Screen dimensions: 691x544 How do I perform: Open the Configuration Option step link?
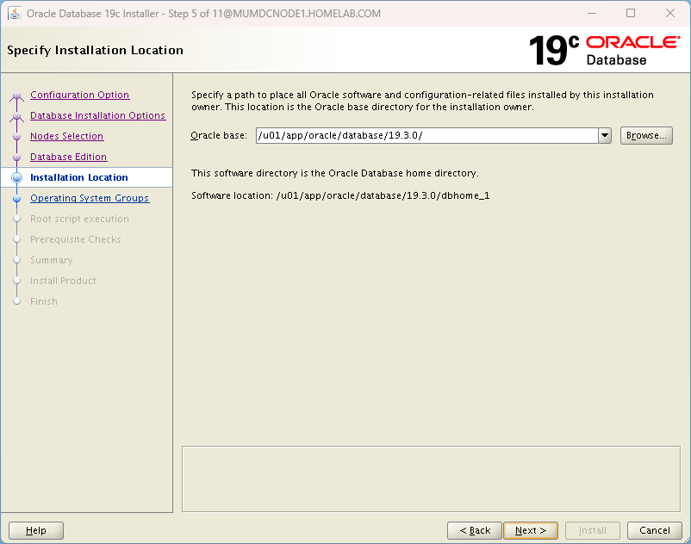pyautogui.click(x=79, y=96)
